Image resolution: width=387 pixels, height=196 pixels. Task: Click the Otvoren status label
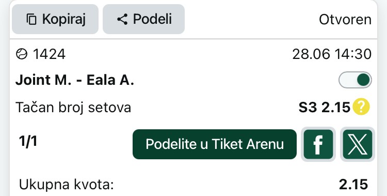[x=345, y=19]
